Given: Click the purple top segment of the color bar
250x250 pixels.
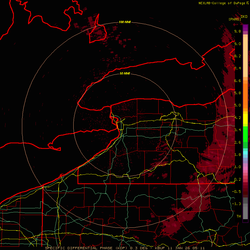Looking at the screenshot, I should 245,28.
